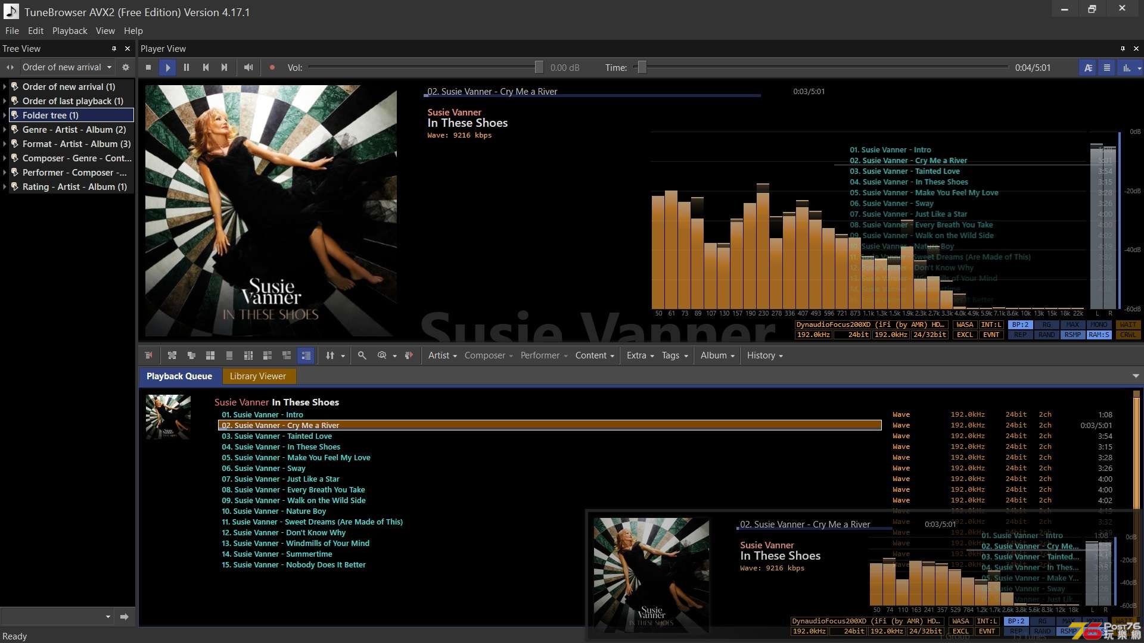Toggle the REP repeat indicator

point(1020,335)
